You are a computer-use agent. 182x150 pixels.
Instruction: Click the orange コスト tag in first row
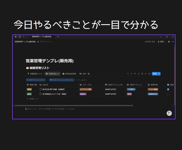[x=153, y=89]
